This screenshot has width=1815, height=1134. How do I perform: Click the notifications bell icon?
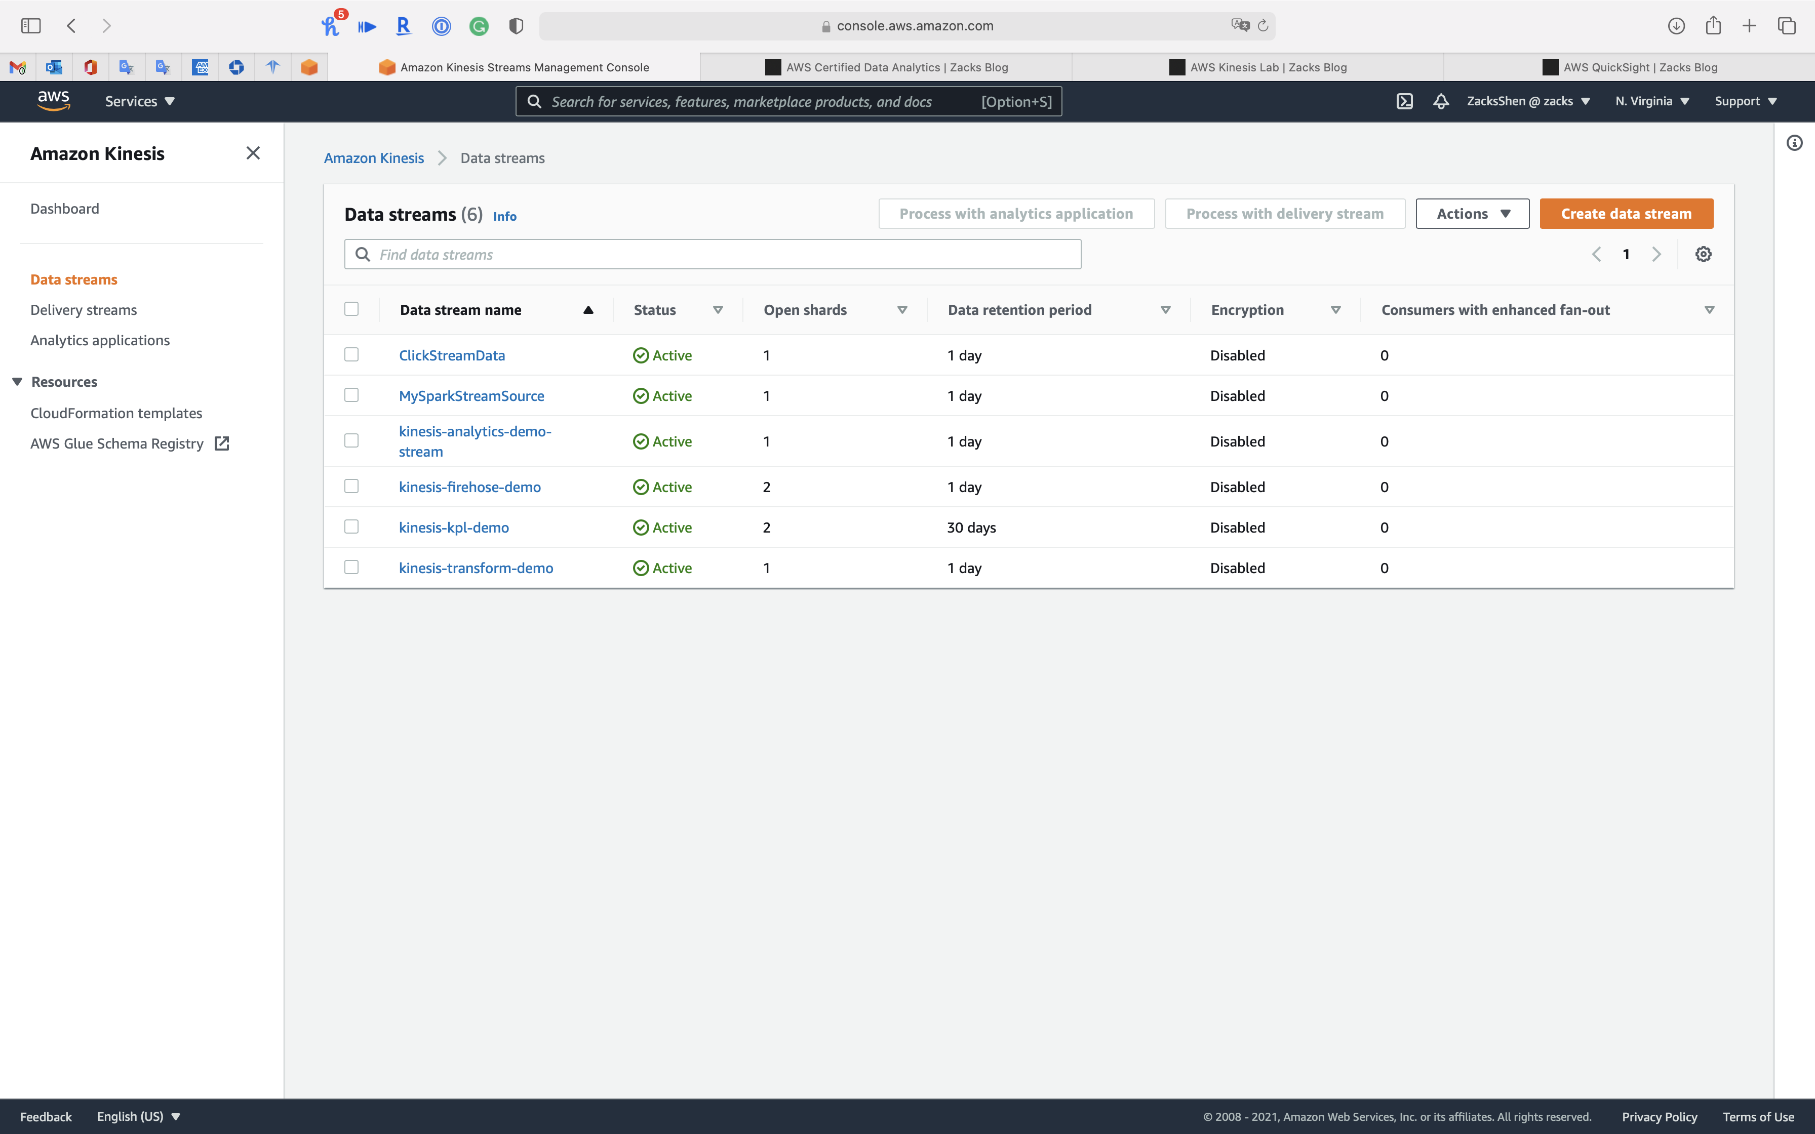(1440, 101)
